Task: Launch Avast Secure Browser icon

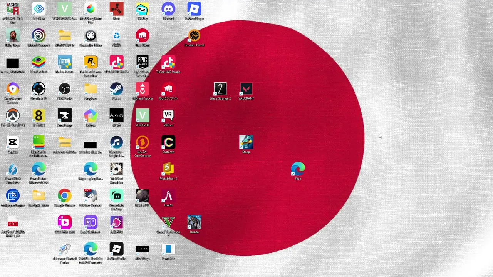Action: 13,89
